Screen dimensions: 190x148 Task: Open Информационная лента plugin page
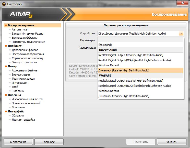click(x=27, y=99)
